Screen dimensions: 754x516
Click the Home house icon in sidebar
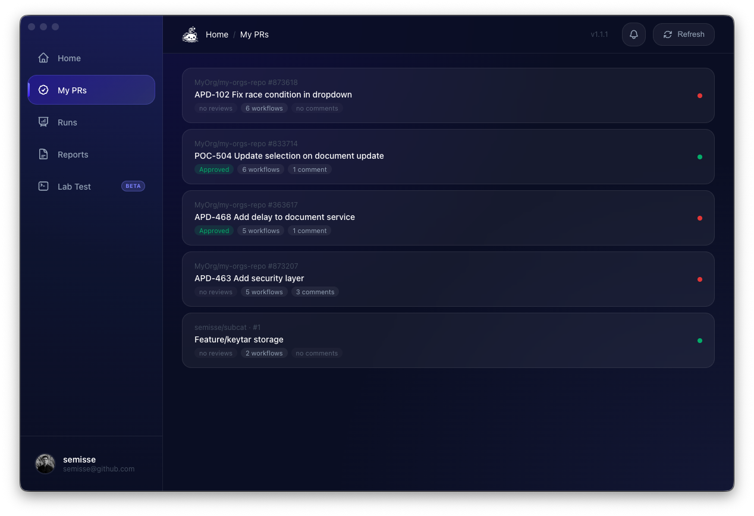click(43, 58)
